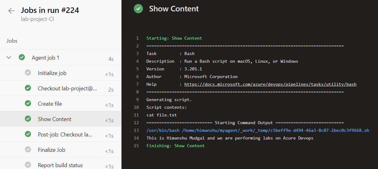Click the 'This is Himanshu Mudgal' output line

coord(230,138)
